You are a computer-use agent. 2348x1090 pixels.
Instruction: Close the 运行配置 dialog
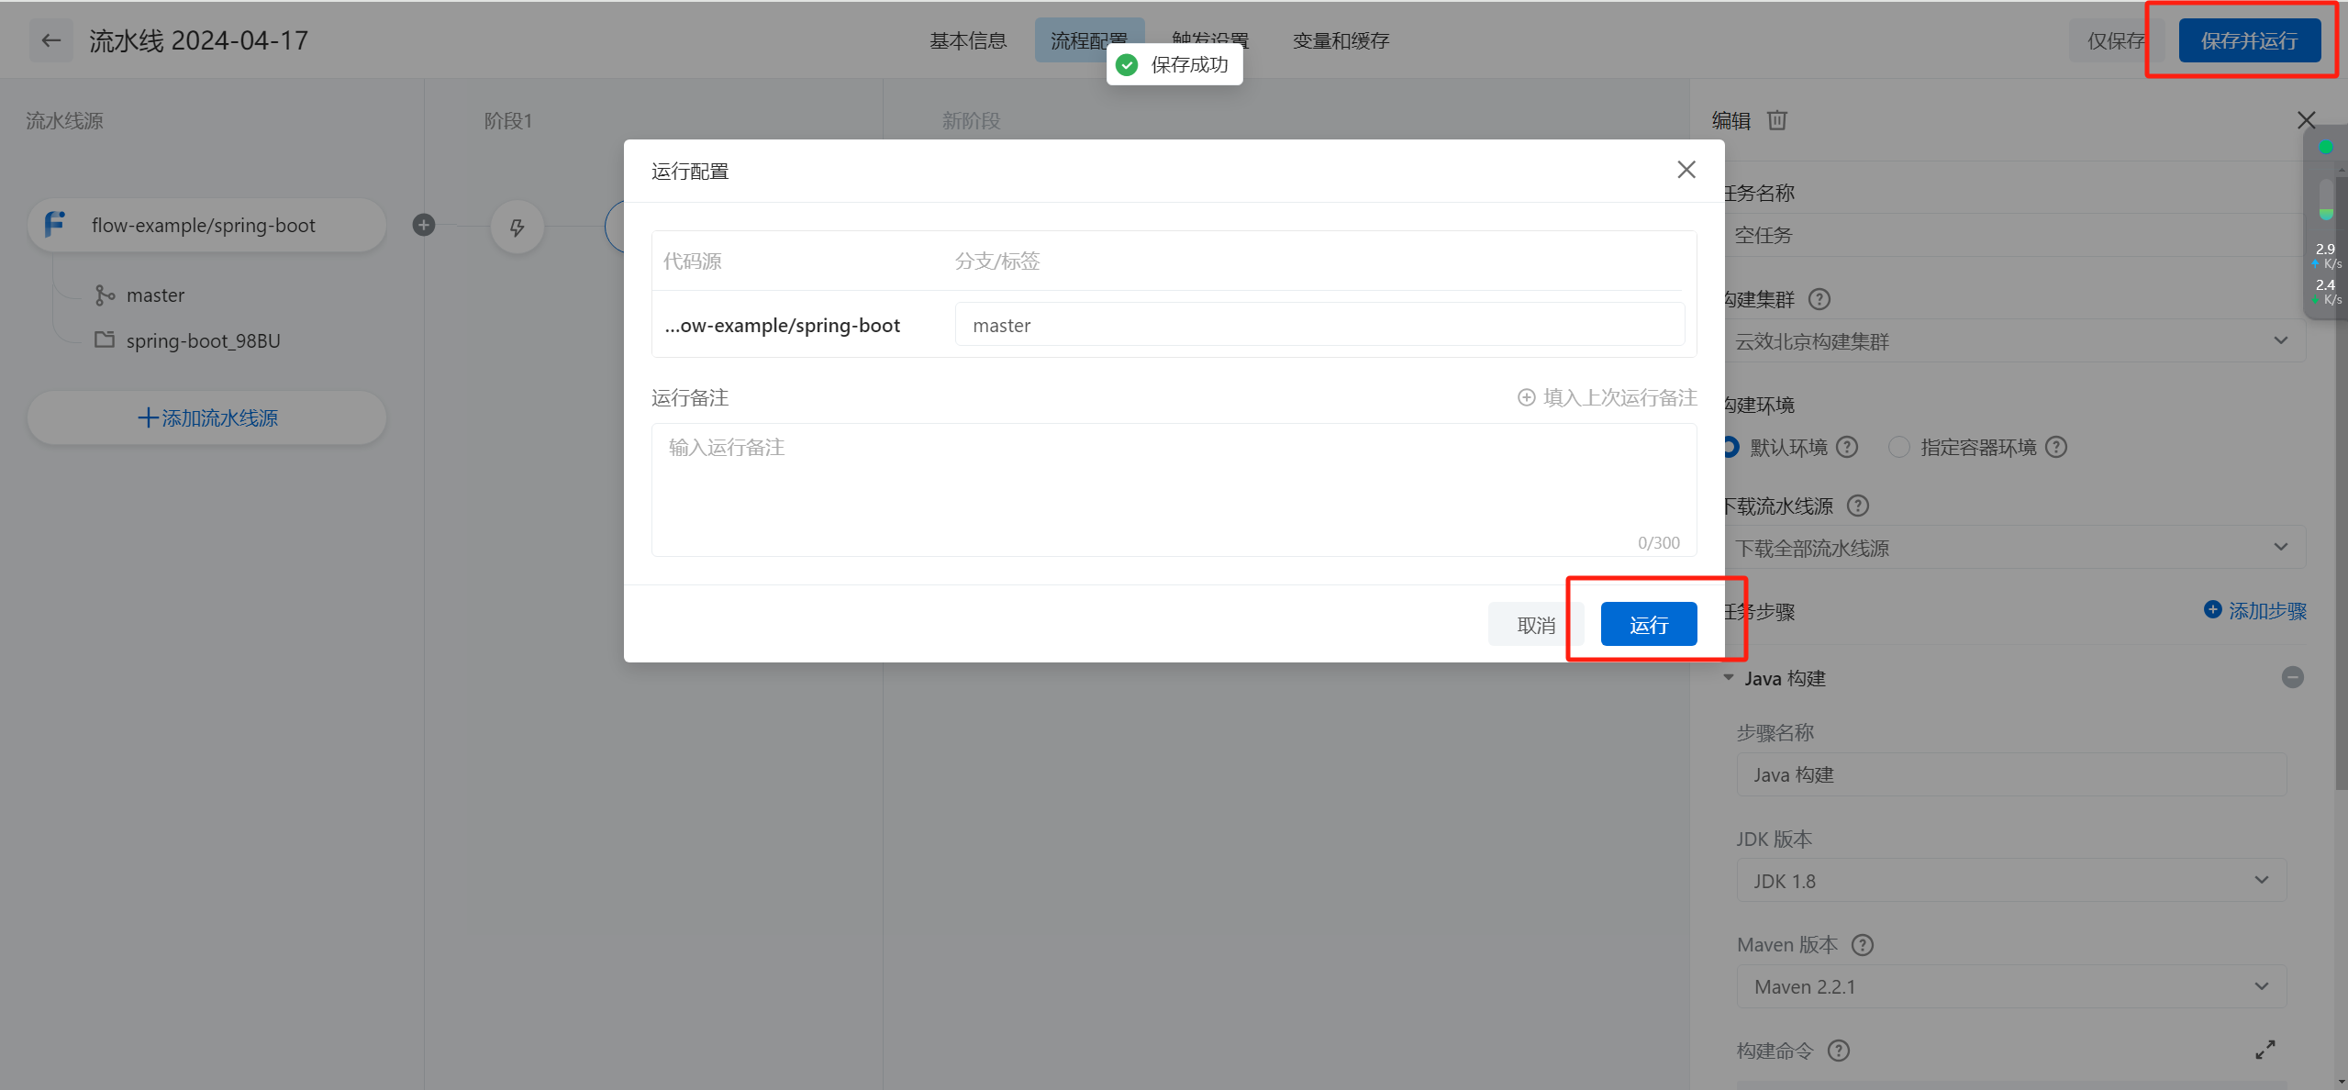click(1686, 170)
